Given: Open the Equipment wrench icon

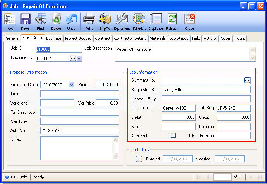Looking at the screenshot, I should [122, 21].
